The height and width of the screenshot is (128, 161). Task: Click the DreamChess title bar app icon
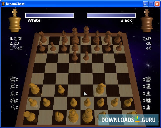click(3, 4)
